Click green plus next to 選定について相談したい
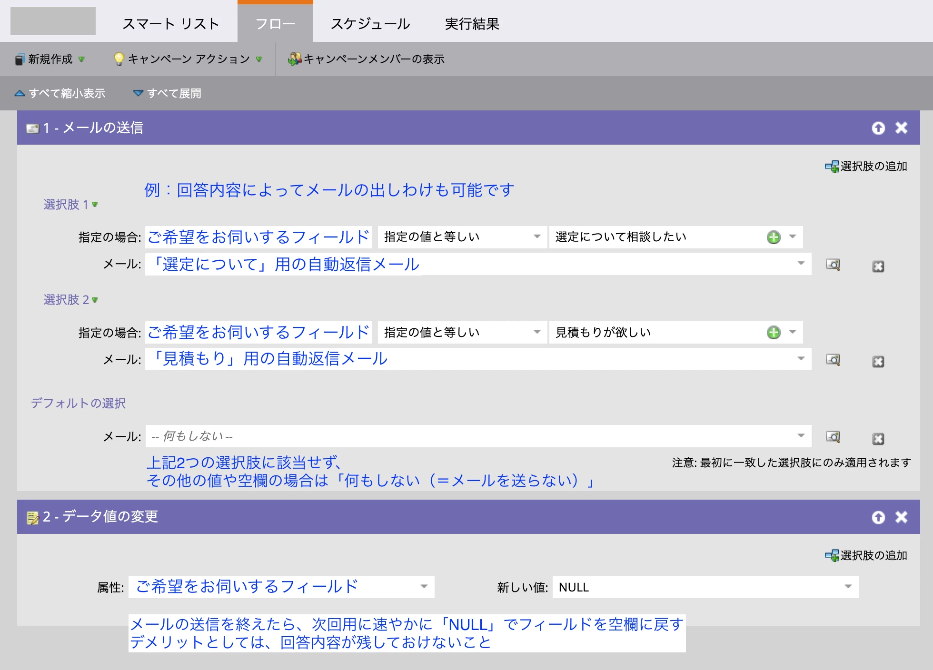The image size is (933, 670). click(x=774, y=237)
